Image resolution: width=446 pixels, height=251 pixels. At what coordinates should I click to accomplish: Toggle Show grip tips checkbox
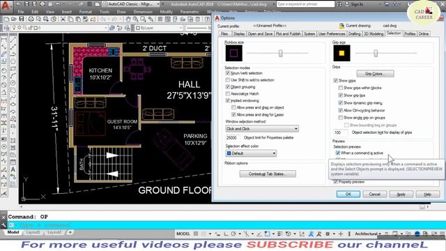click(341, 96)
